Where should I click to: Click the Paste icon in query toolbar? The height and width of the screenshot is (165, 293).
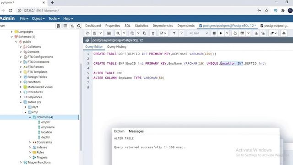coord(145,33)
